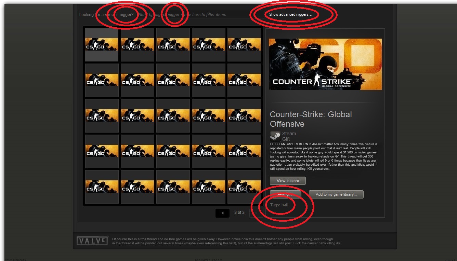
Task: Select the highlighted first CS:GO inventory item
Action: pyautogui.click(x=102, y=45)
